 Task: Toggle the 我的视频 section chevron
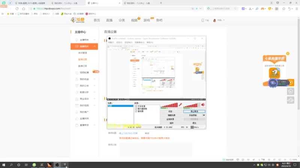(94, 105)
